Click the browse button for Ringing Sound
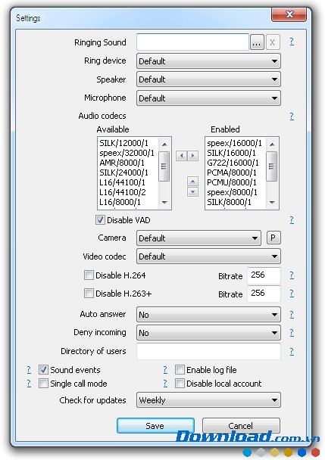This screenshot has height=460, width=325. [257, 43]
